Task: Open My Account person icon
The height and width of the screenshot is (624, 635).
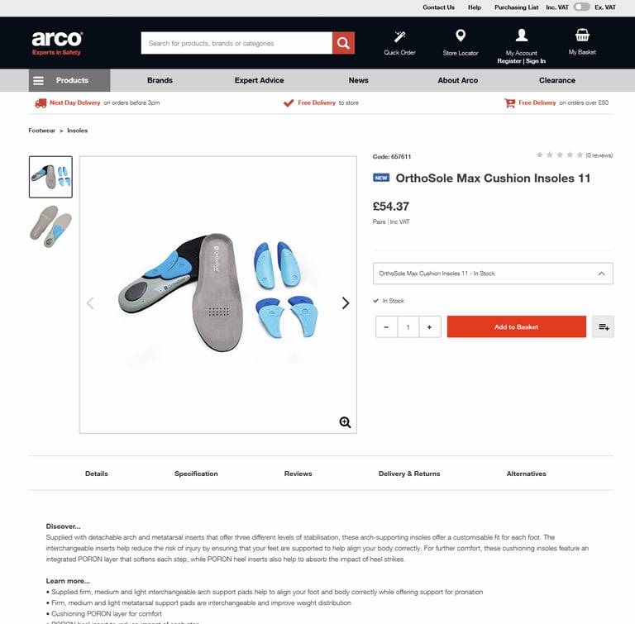Action: click(521, 36)
